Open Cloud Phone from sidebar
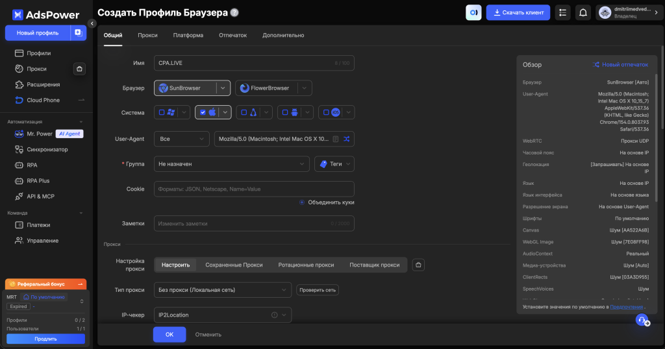 click(44, 100)
